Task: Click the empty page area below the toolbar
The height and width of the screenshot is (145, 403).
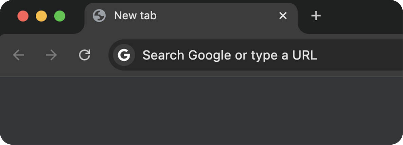Action: [201, 112]
